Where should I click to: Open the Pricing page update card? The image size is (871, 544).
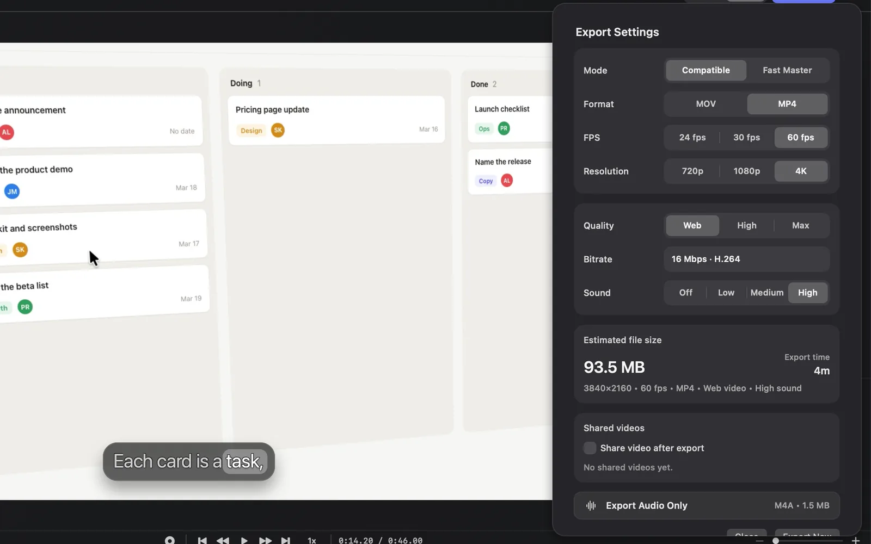[336, 120]
